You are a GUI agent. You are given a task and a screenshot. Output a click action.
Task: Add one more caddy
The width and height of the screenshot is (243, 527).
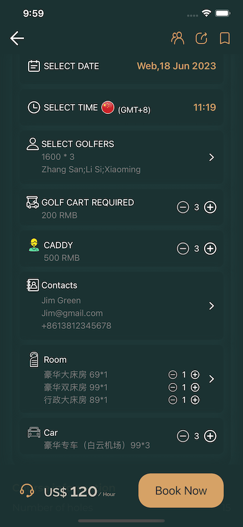[211, 249]
